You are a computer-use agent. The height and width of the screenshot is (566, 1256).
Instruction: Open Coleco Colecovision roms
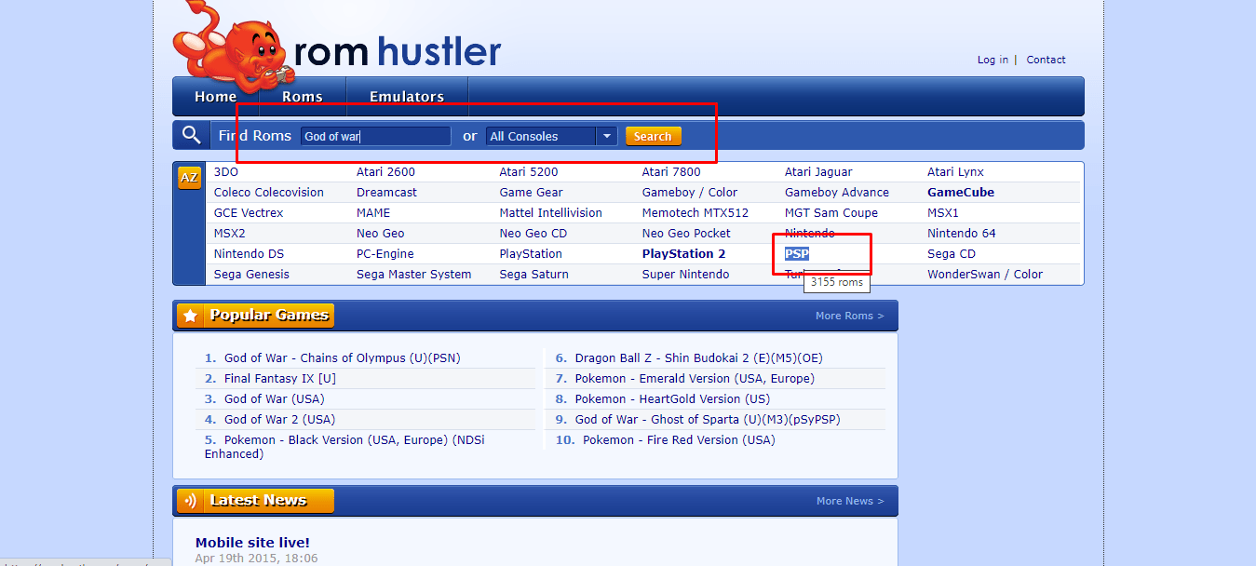coord(269,193)
